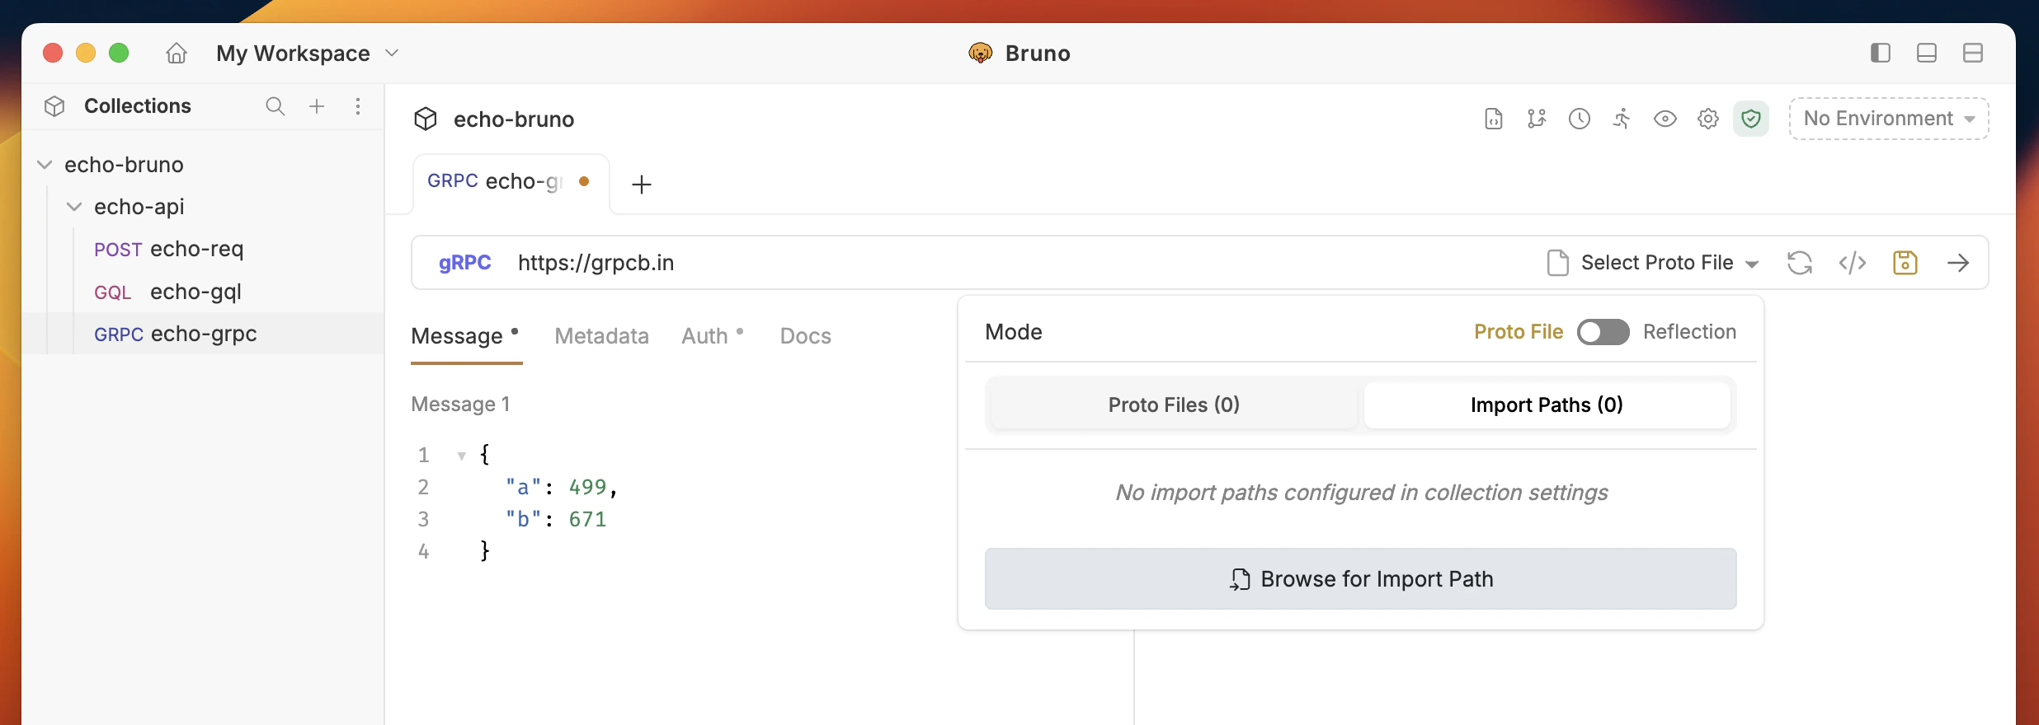Viewport: 2039px width, 725px height.
Task: Select the Proto Files (0) tab
Action: [1174, 405]
